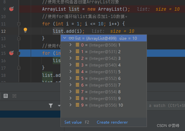185x131 pixels.
Task: Select row '3 = {Integer@540} 4'
Action: coord(104,65)
